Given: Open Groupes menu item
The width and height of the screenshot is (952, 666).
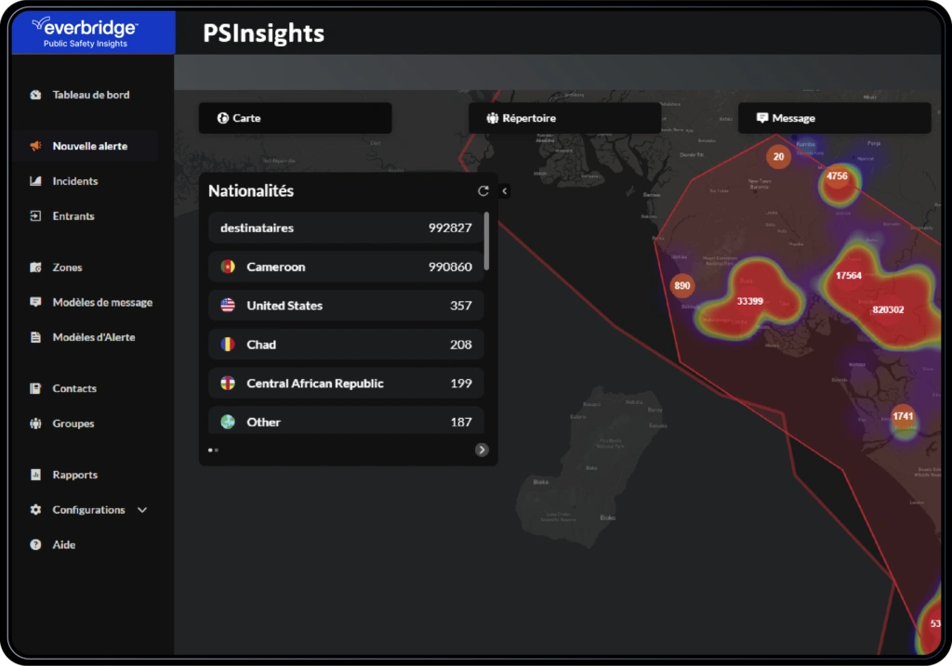Looking at the screenshot, I should click(73, 424).
